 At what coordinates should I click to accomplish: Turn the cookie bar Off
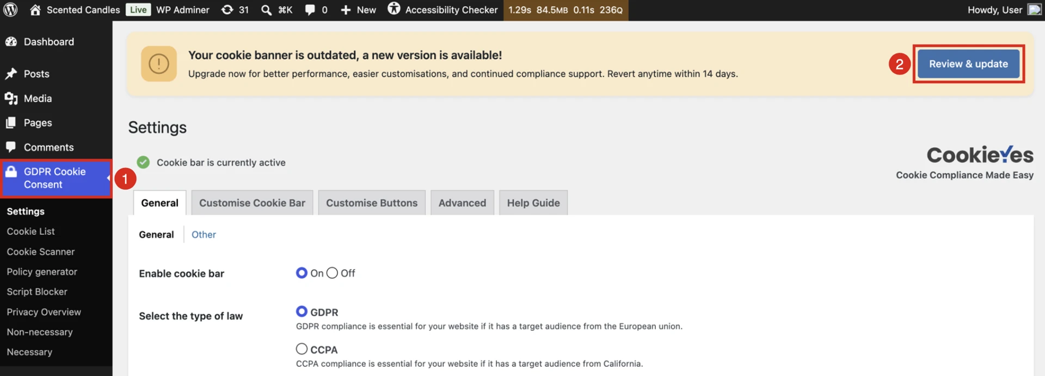332,273
